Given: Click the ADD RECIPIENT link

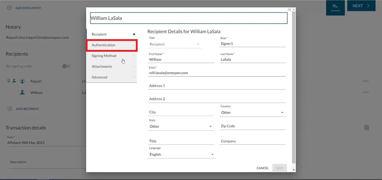Looking at the screenshot, I should click(x=27, y=109).
